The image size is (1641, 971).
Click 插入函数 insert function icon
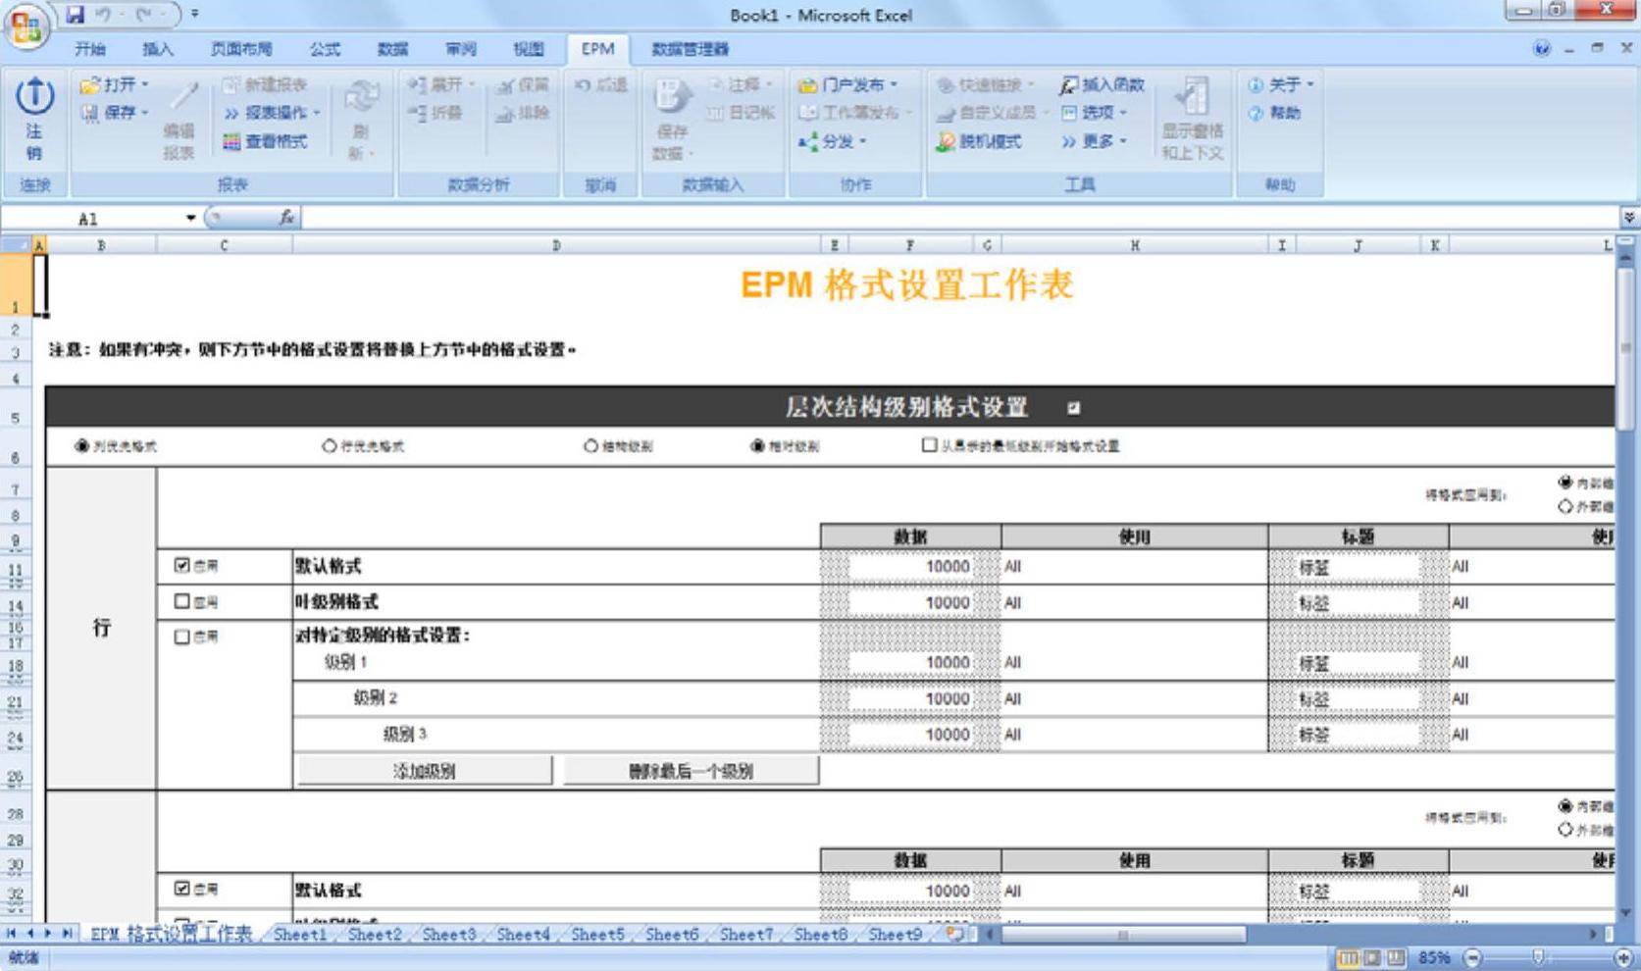[1069, 85]
